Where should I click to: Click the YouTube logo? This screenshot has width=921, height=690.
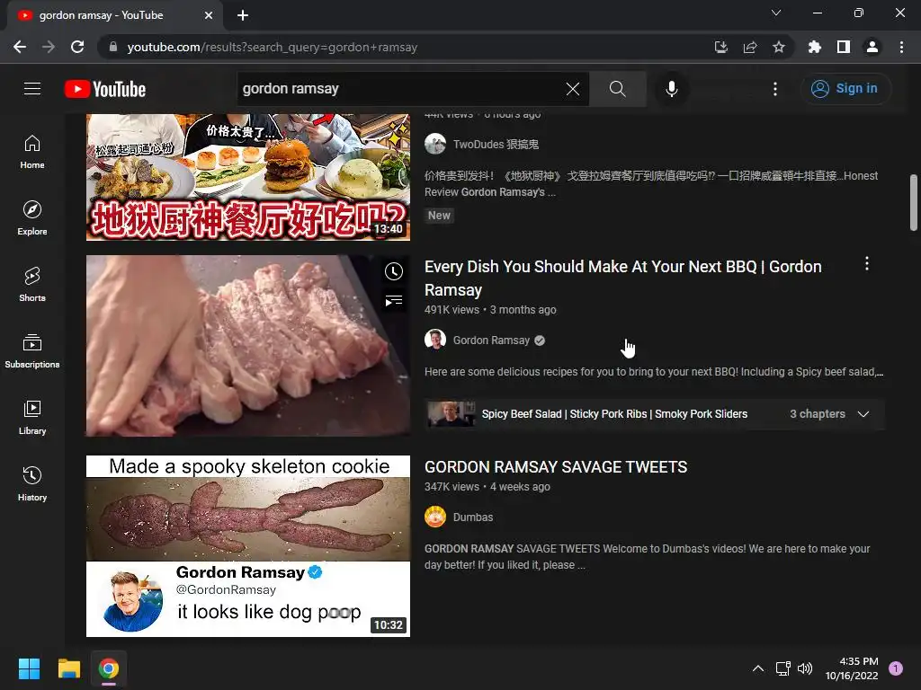coord(105,89)
